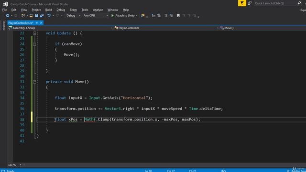
Task: Close the PlayerController.cs tab
Action: [x=41, y=23]
